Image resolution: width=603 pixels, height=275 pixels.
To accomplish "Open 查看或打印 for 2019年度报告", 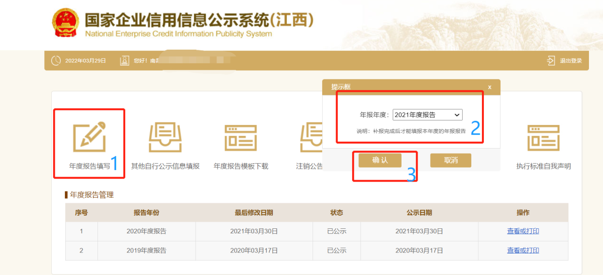I will (x=523, y=250).
